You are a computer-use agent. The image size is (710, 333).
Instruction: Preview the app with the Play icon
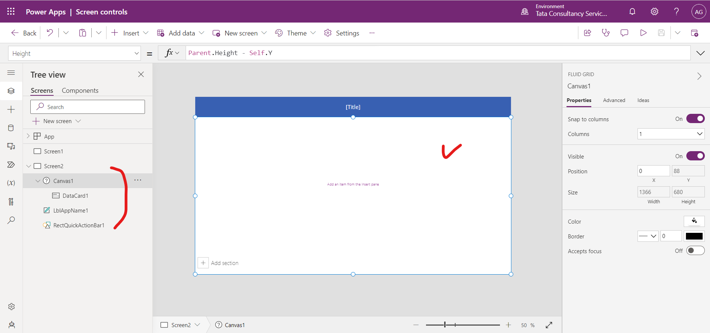(643, 33)
